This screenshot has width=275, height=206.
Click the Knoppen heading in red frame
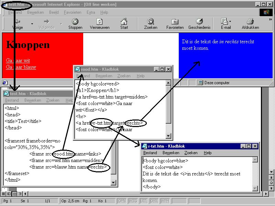click(x=28, y=45)
